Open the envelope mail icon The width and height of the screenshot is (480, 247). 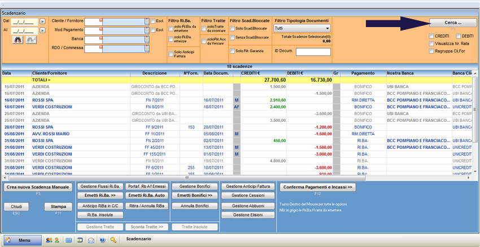pos(90,240)
